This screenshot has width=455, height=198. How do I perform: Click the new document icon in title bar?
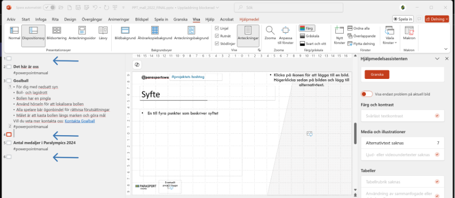point(69,8)
